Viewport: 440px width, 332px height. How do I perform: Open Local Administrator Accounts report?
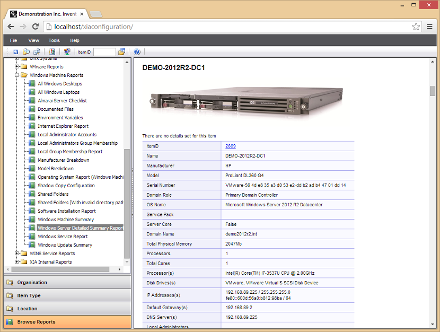point(67,134)
